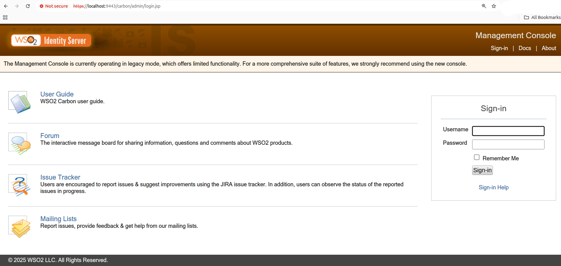Open Docs in the header menu
The width and height of the screenshot is (561, 266).
525,48
